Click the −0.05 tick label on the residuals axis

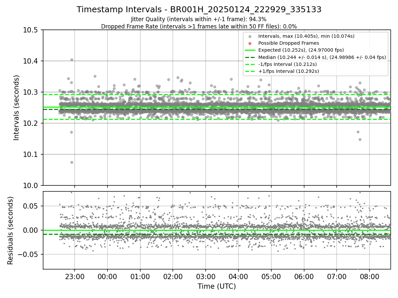tap(27, 255)
